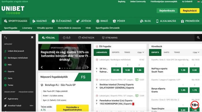Click live stream icon for Besiktas match

pos(137,80)
